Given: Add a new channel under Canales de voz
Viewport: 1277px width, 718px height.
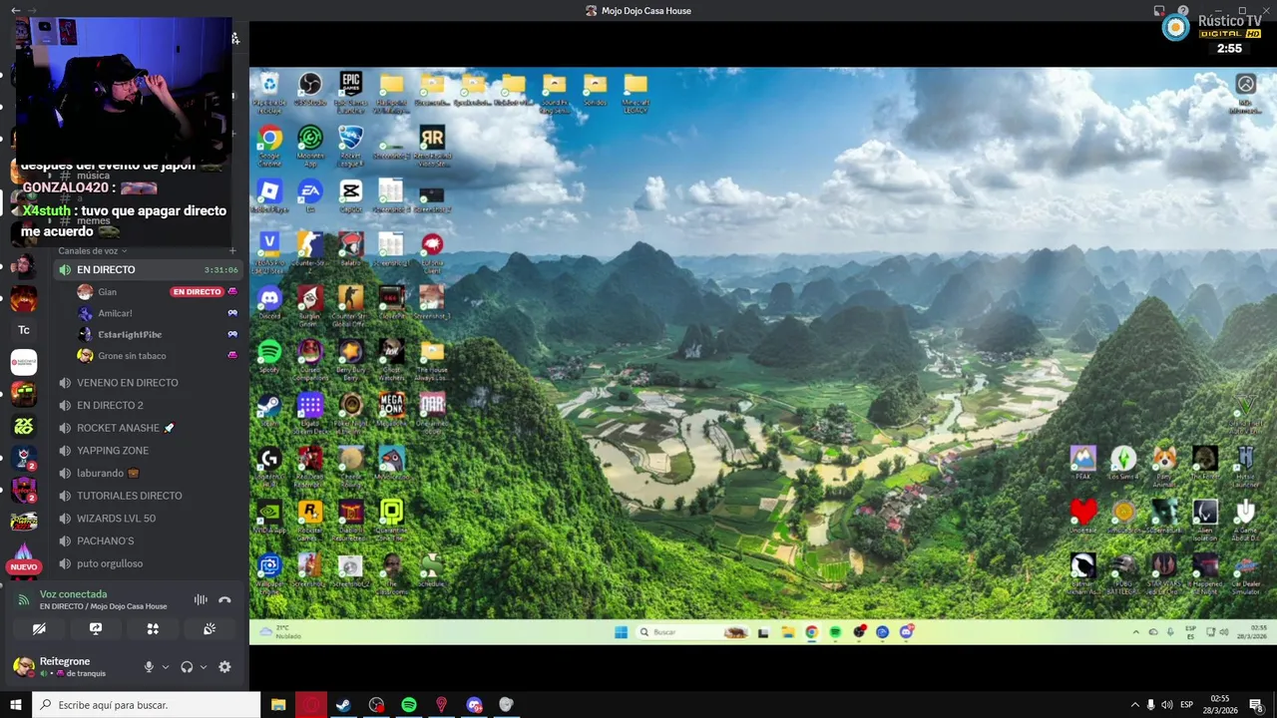Looking at the screenshot, I should point(232,251).
